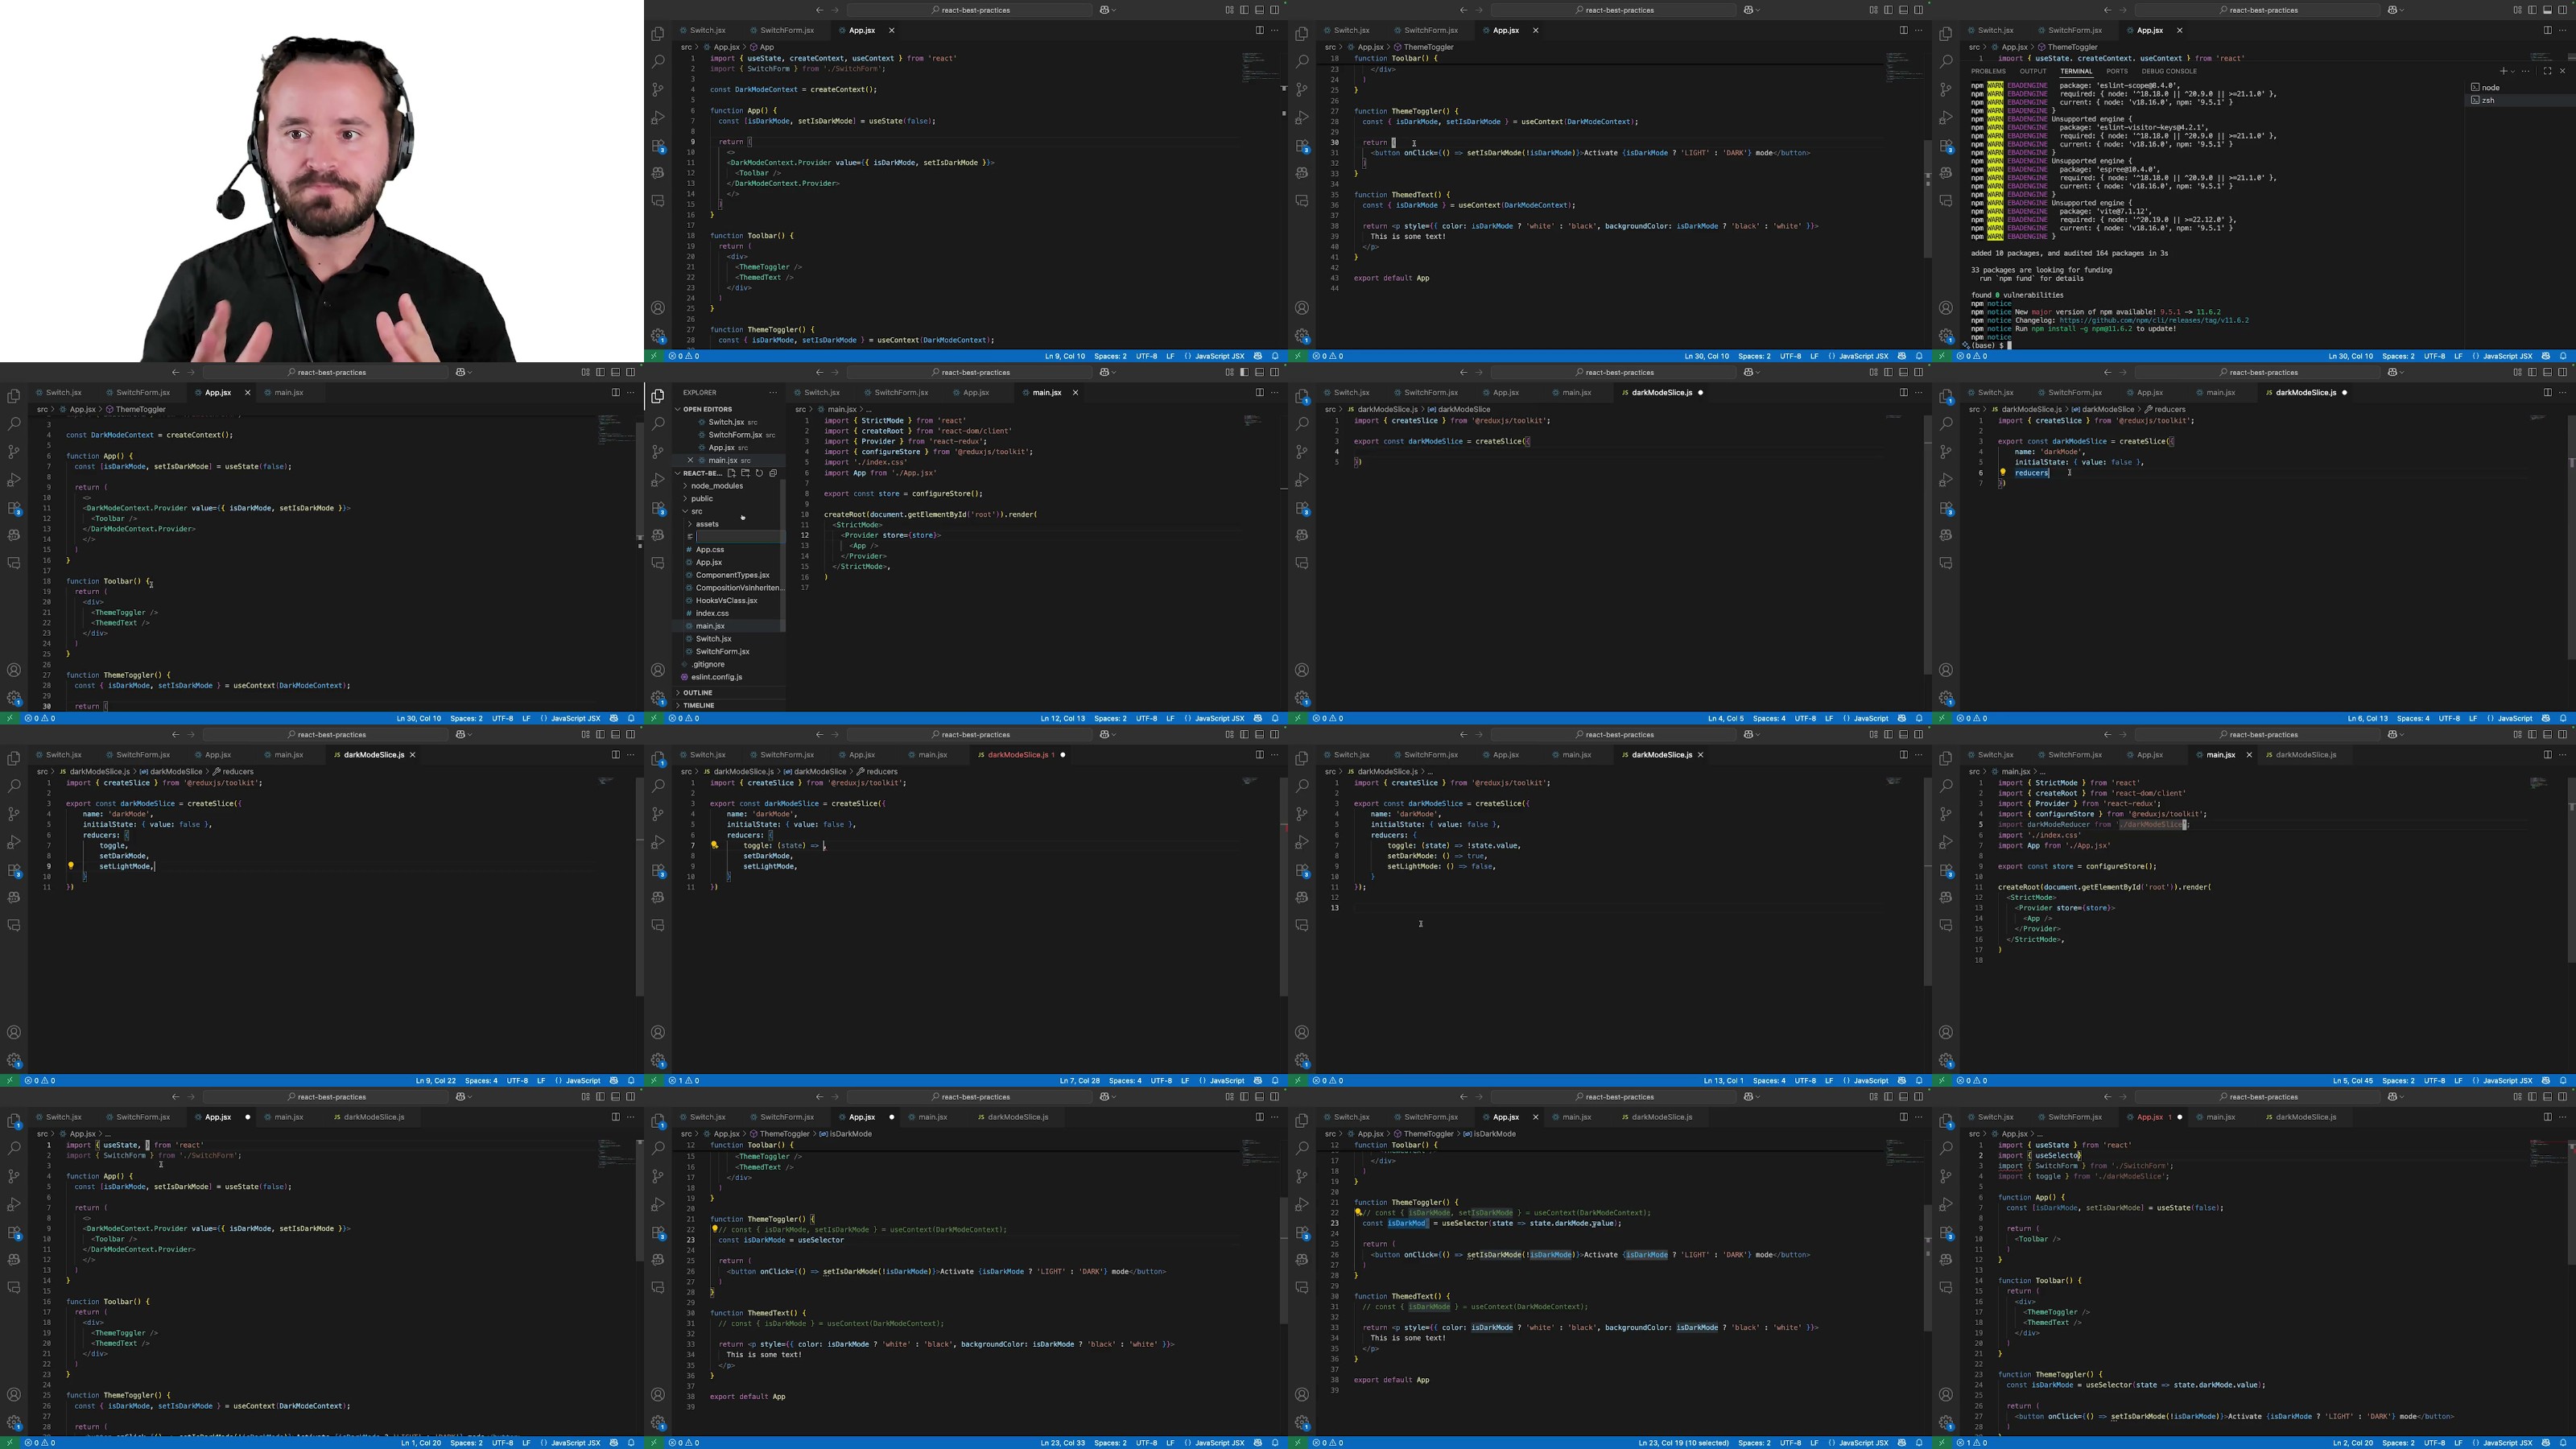Screen dimensions: 2576x1449
Task: Open the npm Changelog GitHub link
Action: tap(2153, 320)
